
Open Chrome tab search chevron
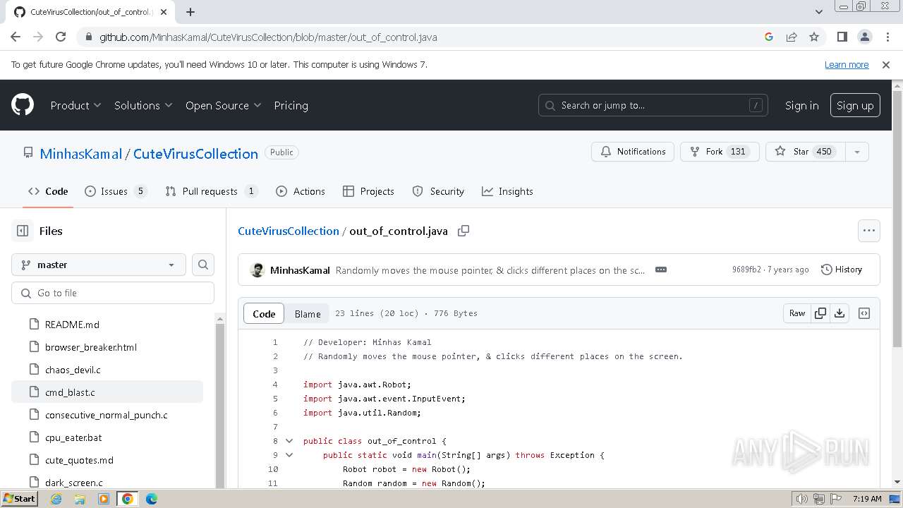click(x=818, y=12)
